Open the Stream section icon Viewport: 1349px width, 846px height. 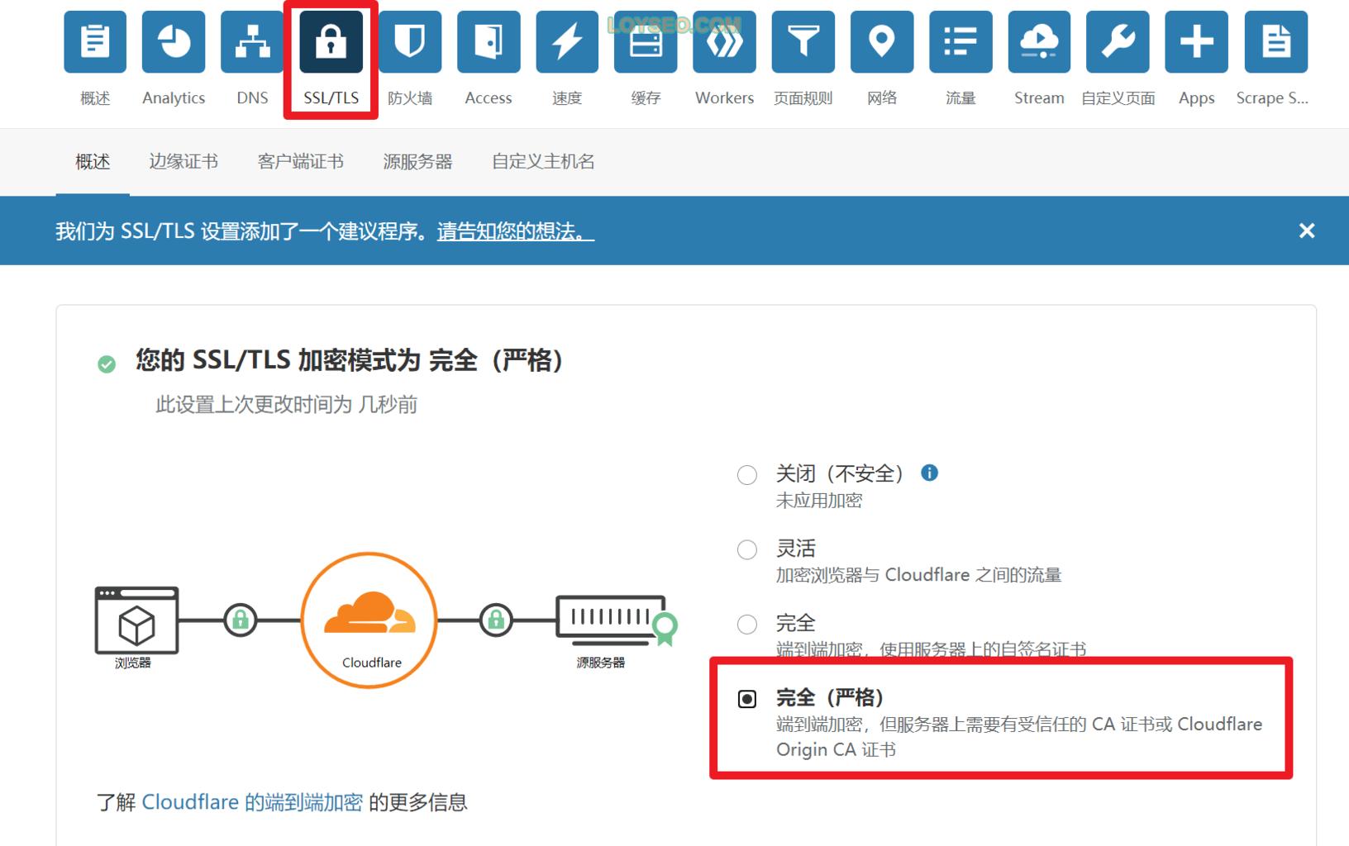pyautogui.click(x=1039, y=41)
